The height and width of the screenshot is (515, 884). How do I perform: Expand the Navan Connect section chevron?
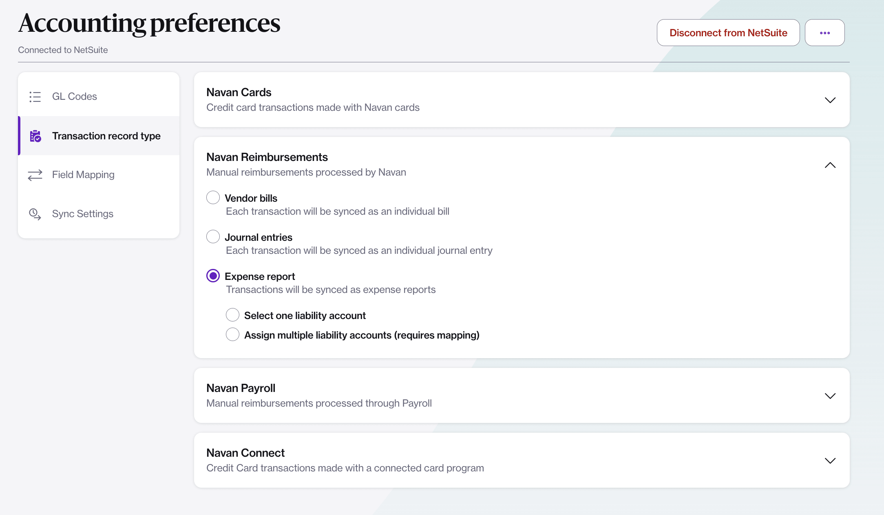(830, 461)
